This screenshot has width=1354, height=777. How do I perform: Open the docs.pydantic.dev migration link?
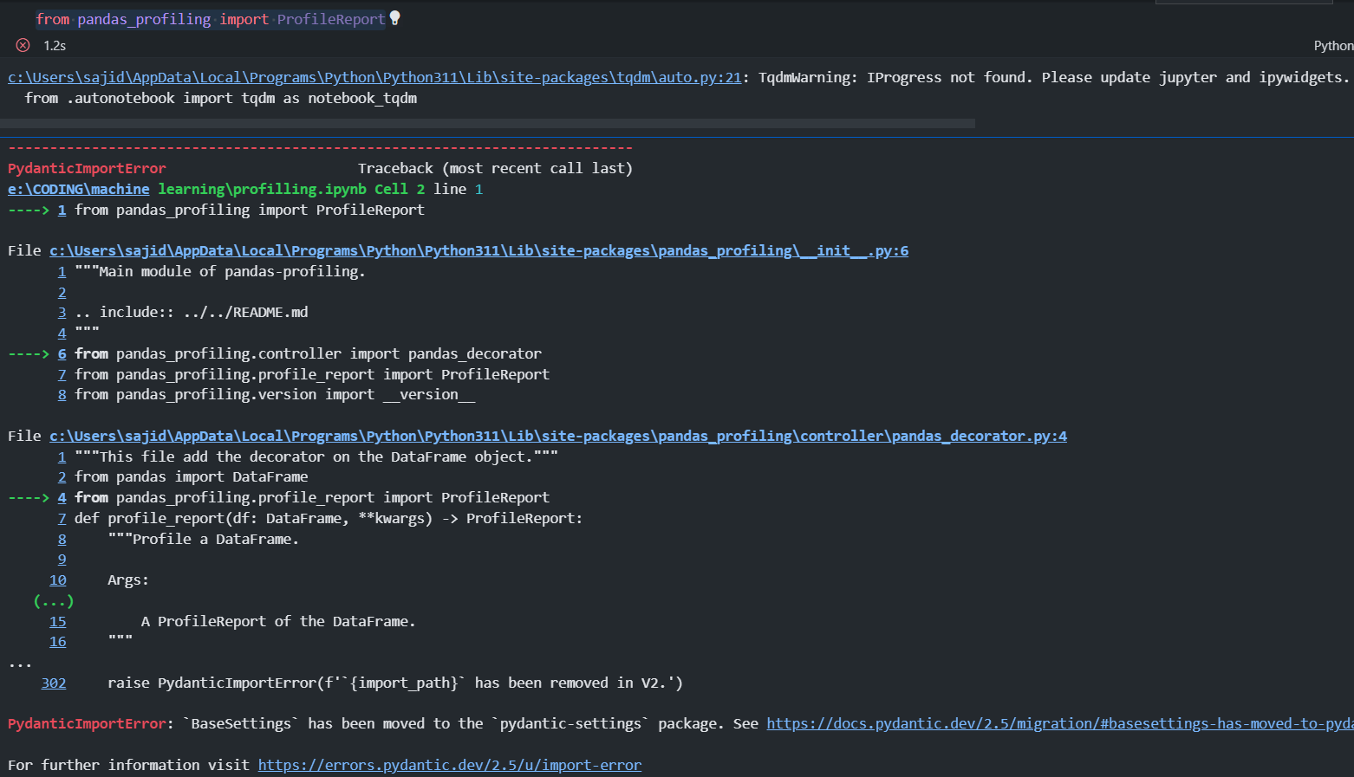pos(1058,723)
